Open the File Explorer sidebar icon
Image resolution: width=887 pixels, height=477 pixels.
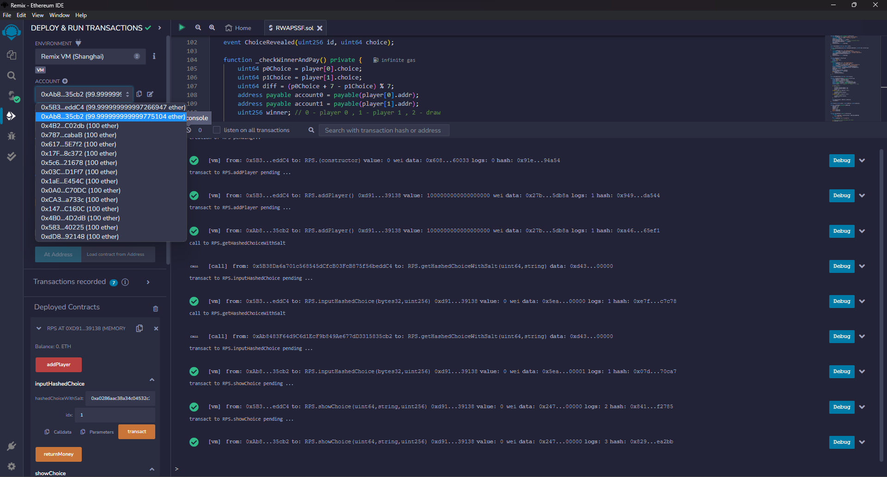[x=12, y=55]
